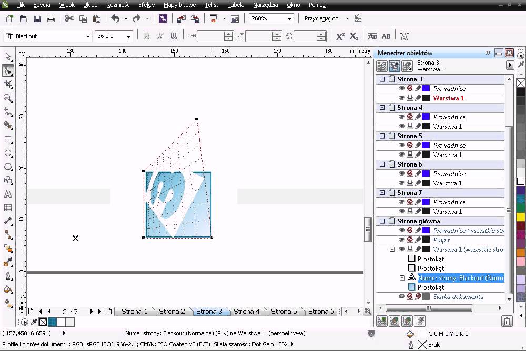Toggle visibility eye of Siatka dokumentu
Viewport: 526px width, 351px height.
401,296
